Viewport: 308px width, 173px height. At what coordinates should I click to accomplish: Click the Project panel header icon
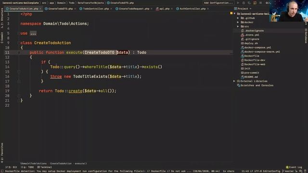coord(235,9)
